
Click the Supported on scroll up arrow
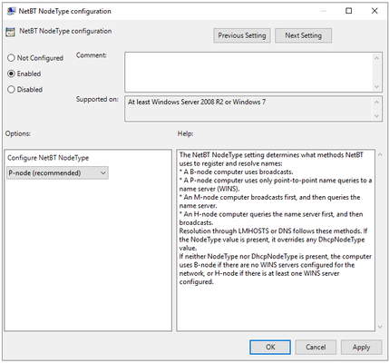376,103
